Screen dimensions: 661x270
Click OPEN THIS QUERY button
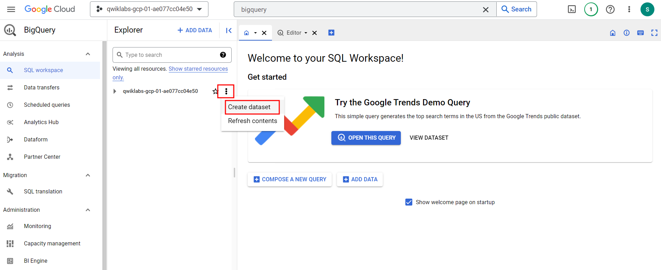(366, 138)
